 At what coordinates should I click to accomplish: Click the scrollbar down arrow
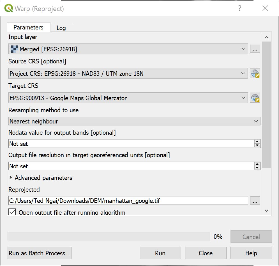coord(266,211)
